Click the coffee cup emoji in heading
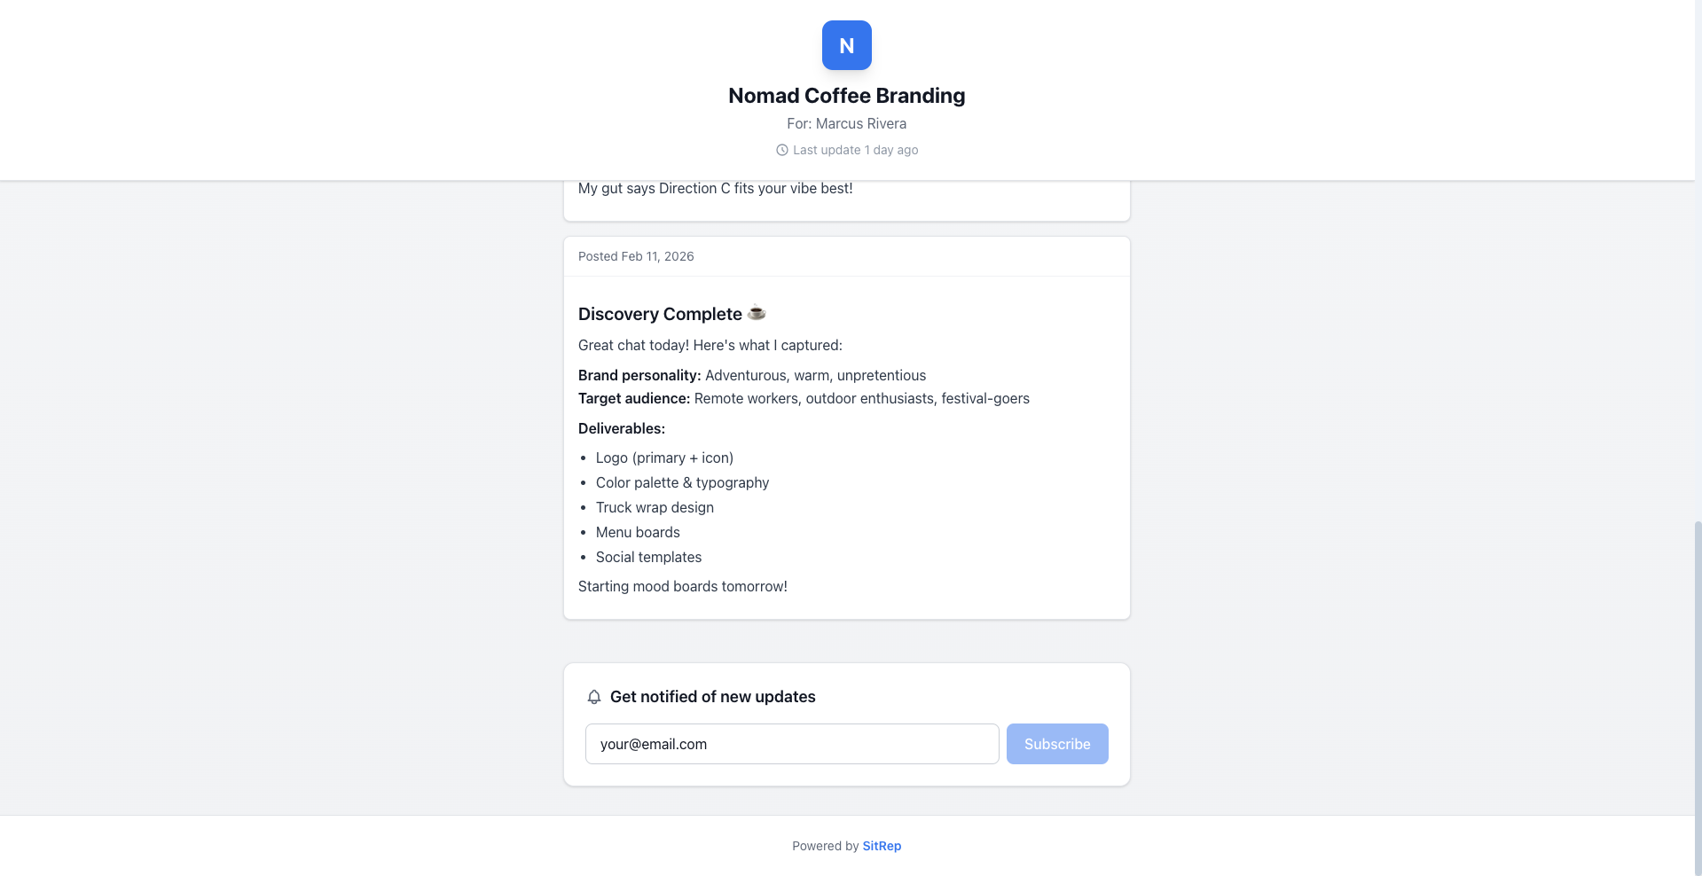 point(757,312)
